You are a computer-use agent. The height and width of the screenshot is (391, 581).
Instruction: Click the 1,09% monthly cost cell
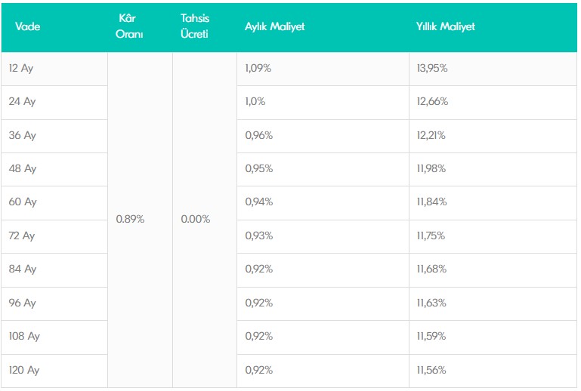[x=323, y=69]
